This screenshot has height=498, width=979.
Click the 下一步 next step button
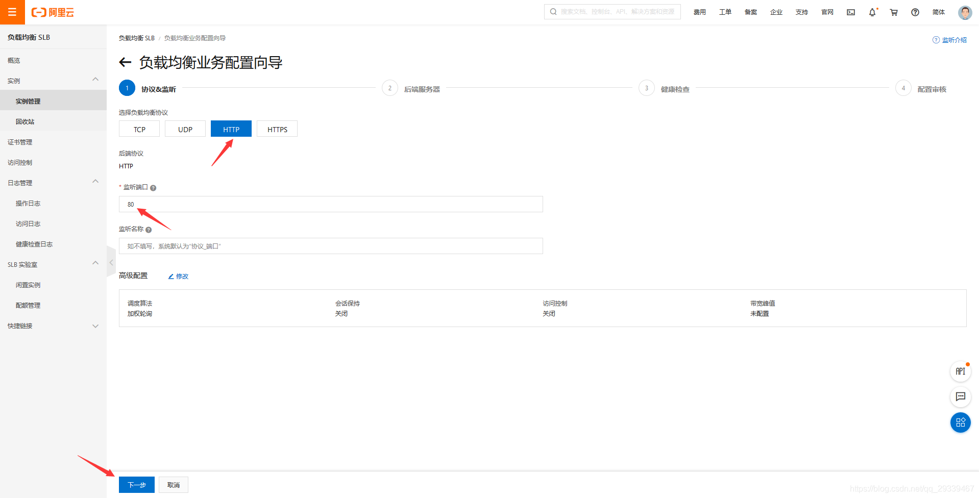pos(137,485)
